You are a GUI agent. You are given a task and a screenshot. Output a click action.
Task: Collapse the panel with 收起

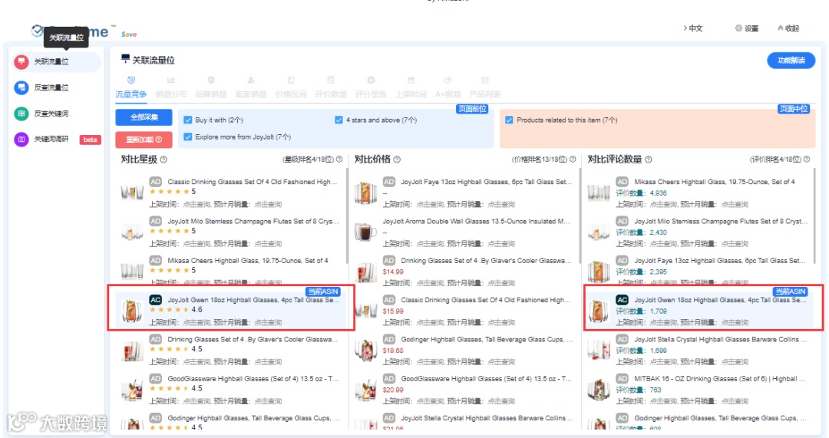[x=788, y=28]
